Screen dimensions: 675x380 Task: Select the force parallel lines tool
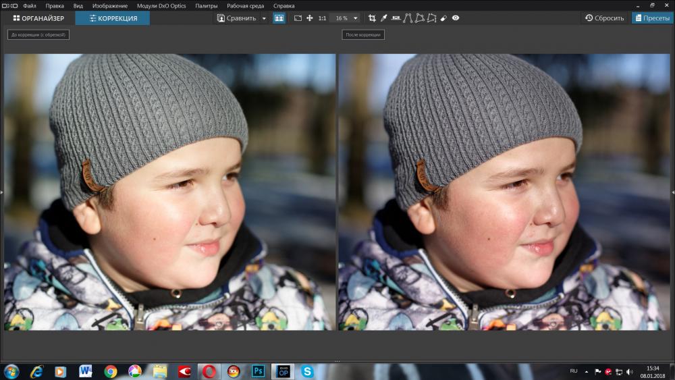pos(408,18)
